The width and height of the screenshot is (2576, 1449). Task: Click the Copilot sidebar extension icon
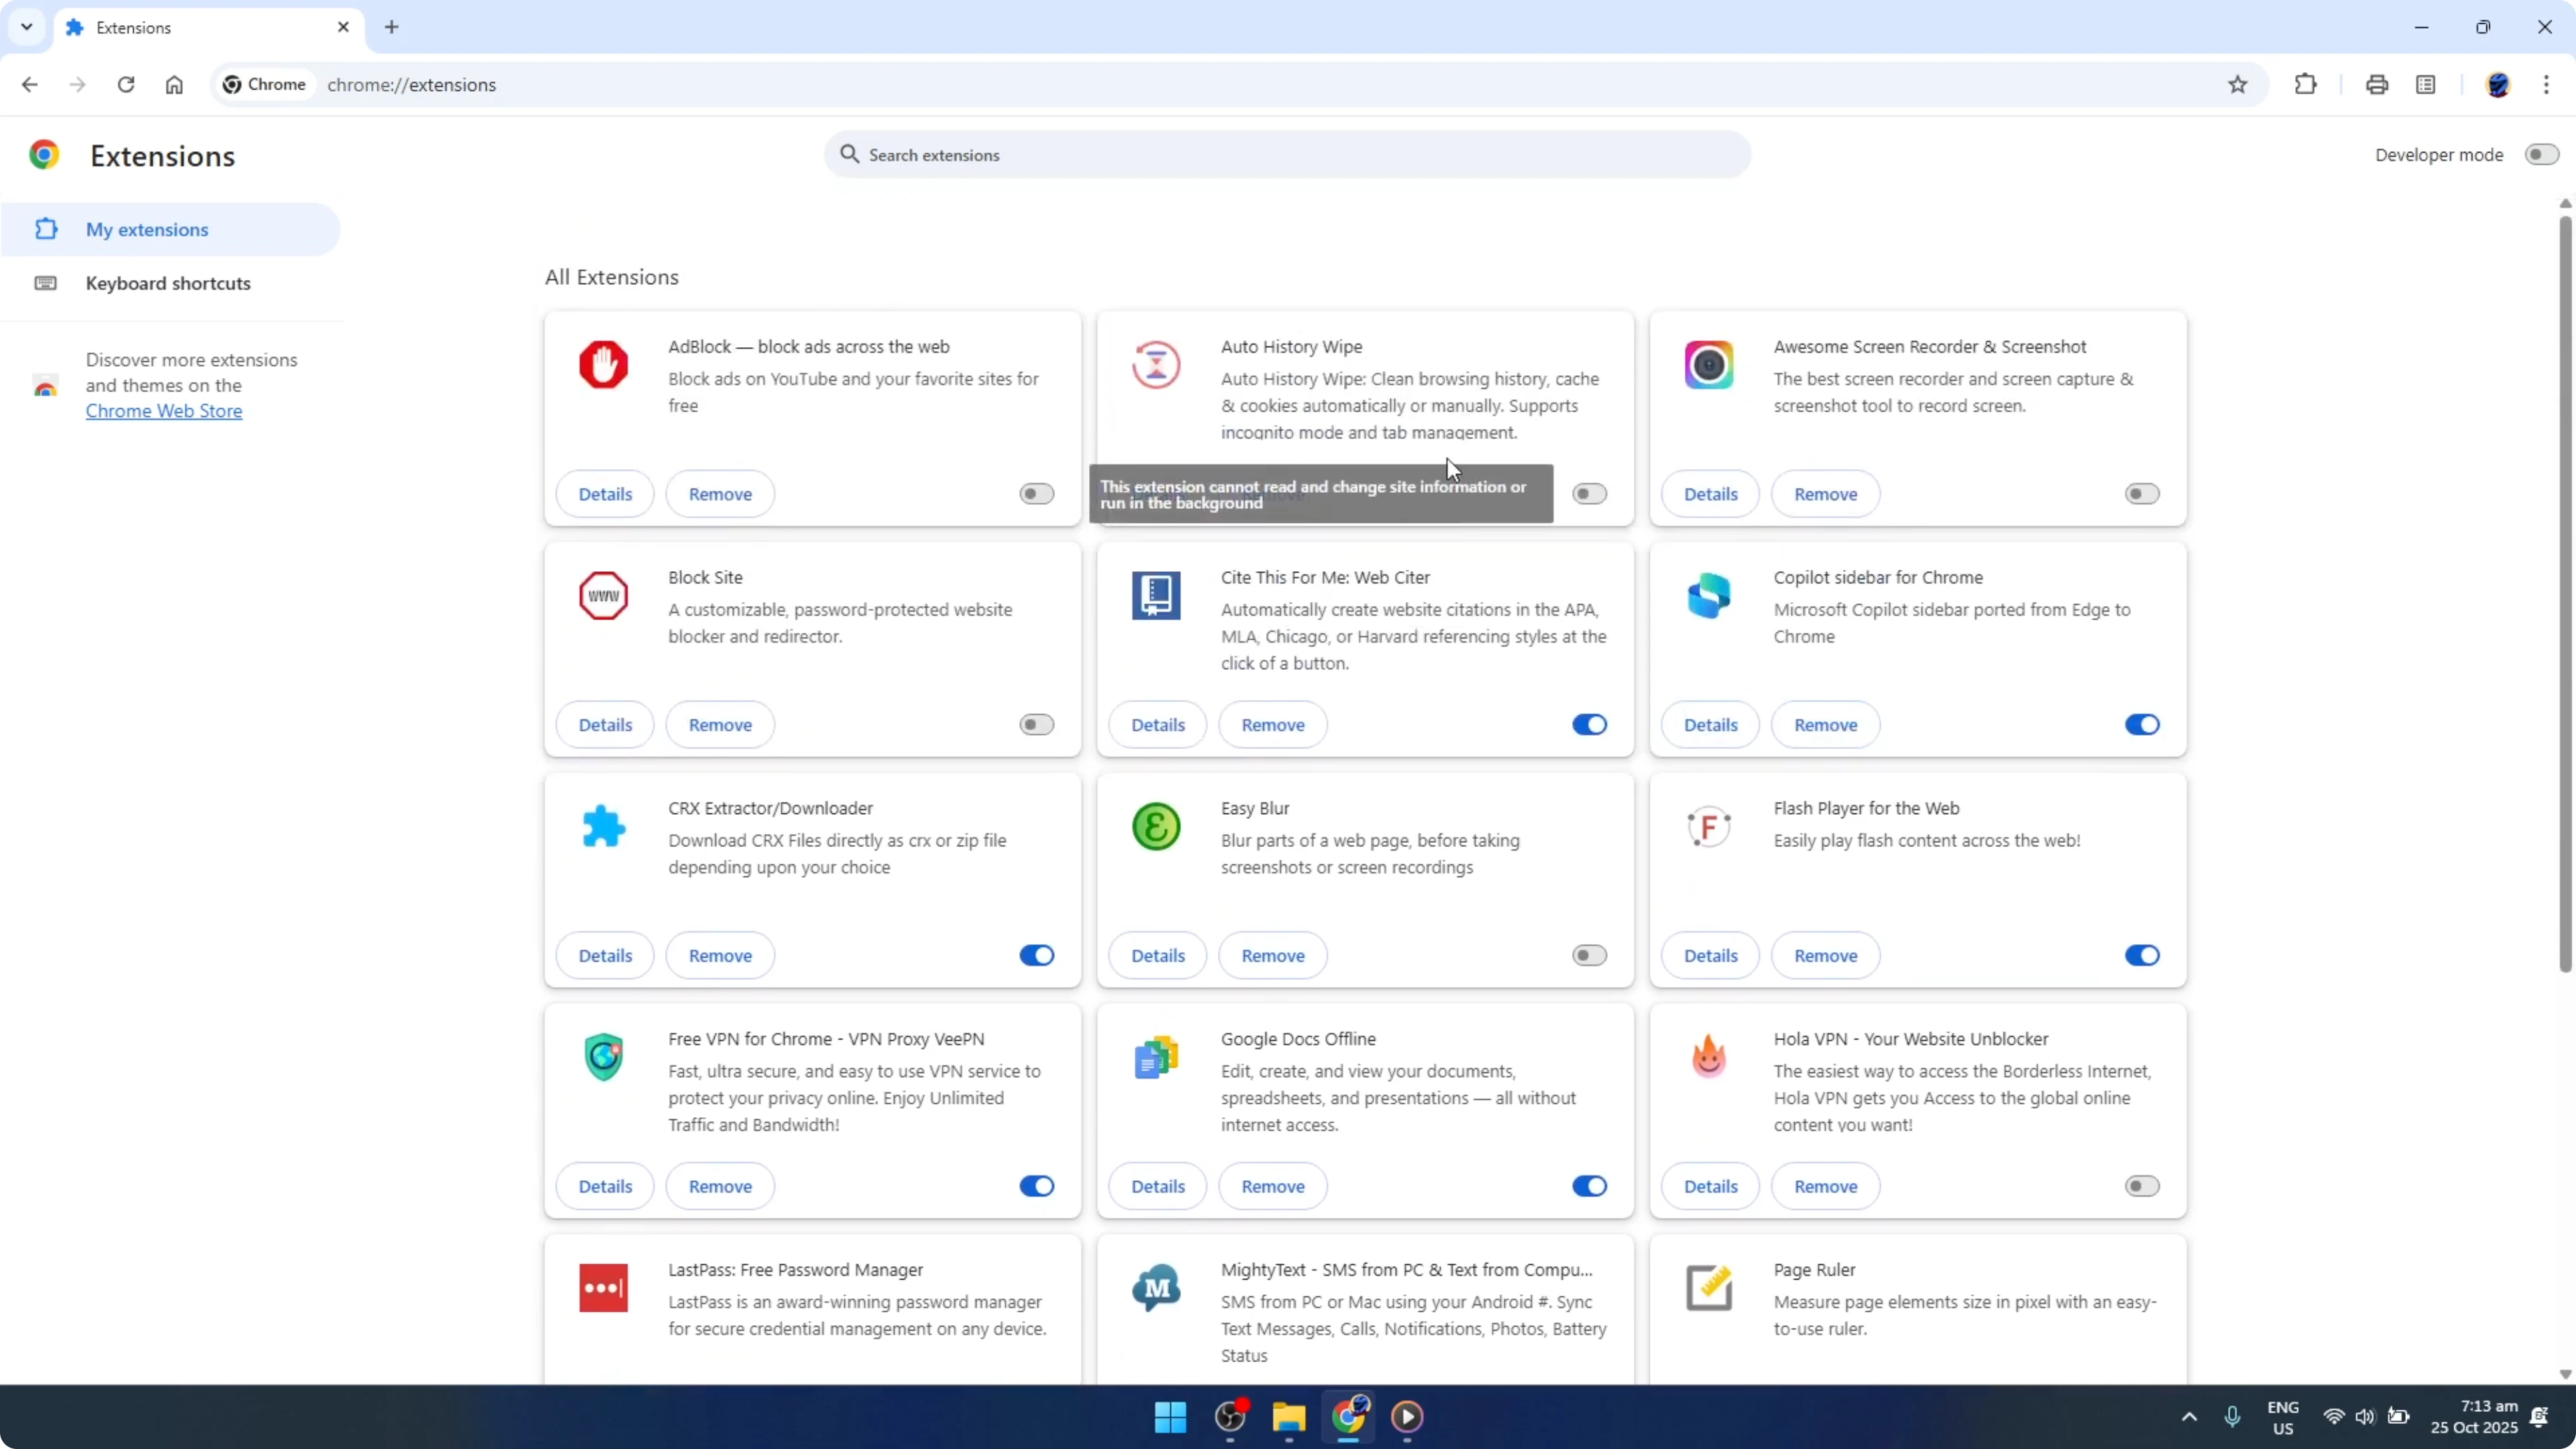point(1709,595)
